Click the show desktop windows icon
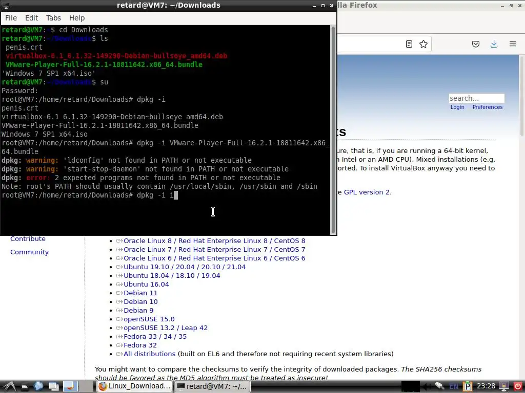The width and height of the screenshot is (525, 393). (x=53, y=386)
